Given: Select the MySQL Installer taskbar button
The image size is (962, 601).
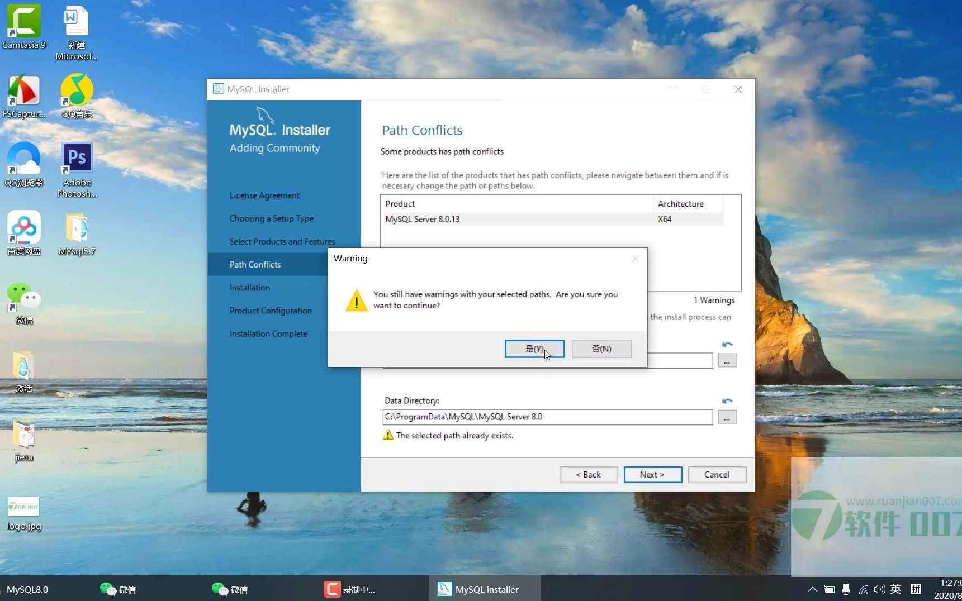Looking at the screenshot, I should tap(485, 589).
